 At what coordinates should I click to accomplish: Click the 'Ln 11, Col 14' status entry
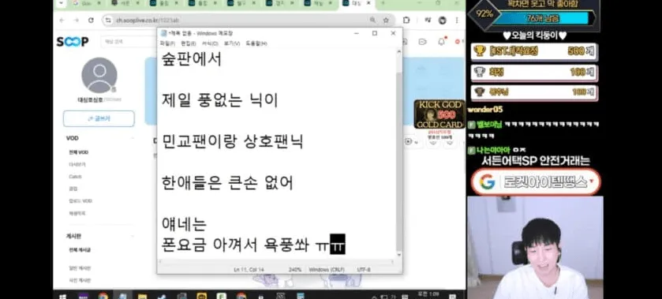(249, 270)
